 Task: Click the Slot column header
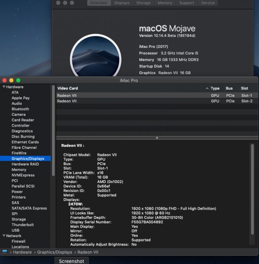[245, 88]
